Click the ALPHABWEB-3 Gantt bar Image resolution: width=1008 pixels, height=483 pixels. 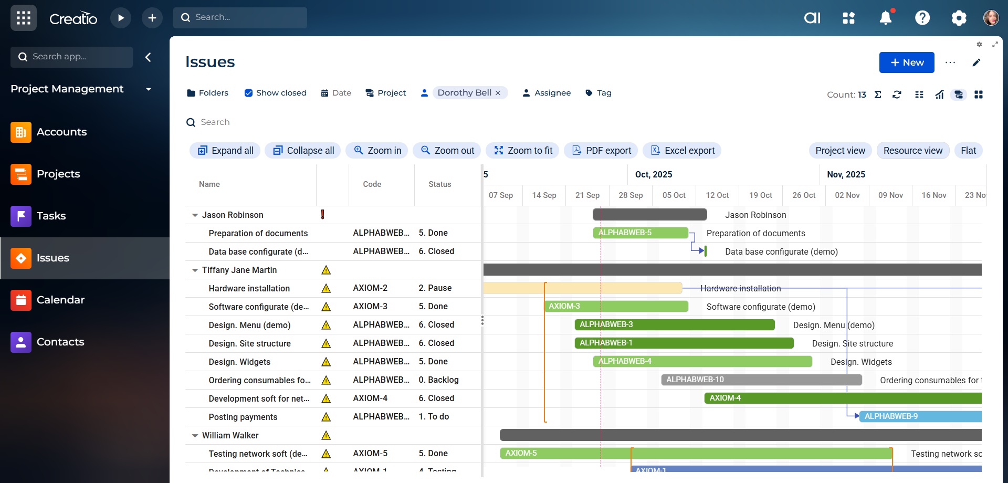tap(675, 325)
